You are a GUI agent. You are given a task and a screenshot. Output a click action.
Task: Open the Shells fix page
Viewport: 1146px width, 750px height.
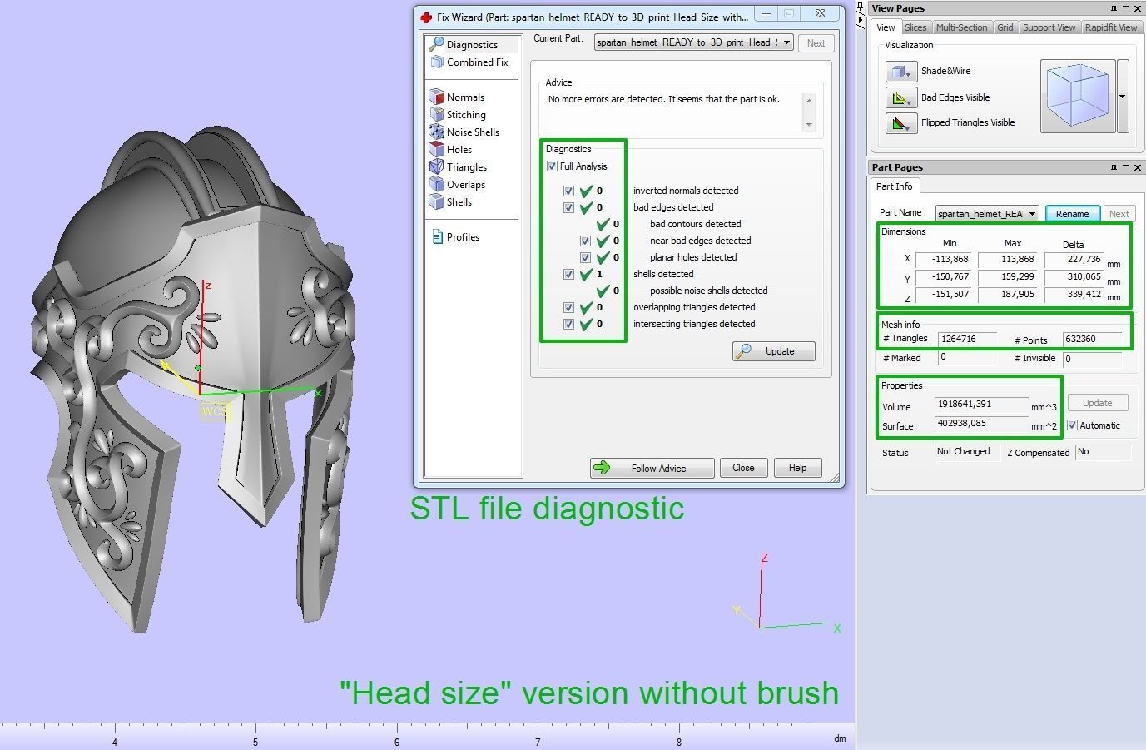[451, 202]
